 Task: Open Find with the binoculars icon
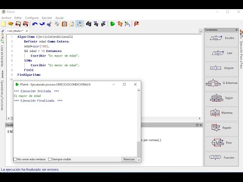click(x=89, y=24)
